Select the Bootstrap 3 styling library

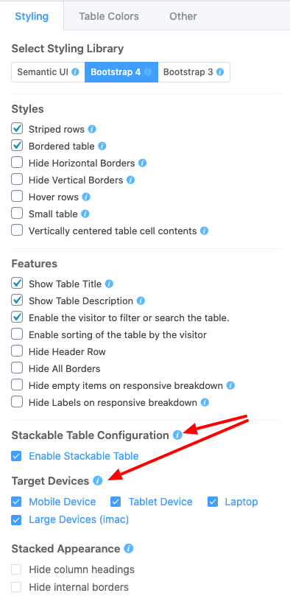pyautogui.click(x=194, y=72)
